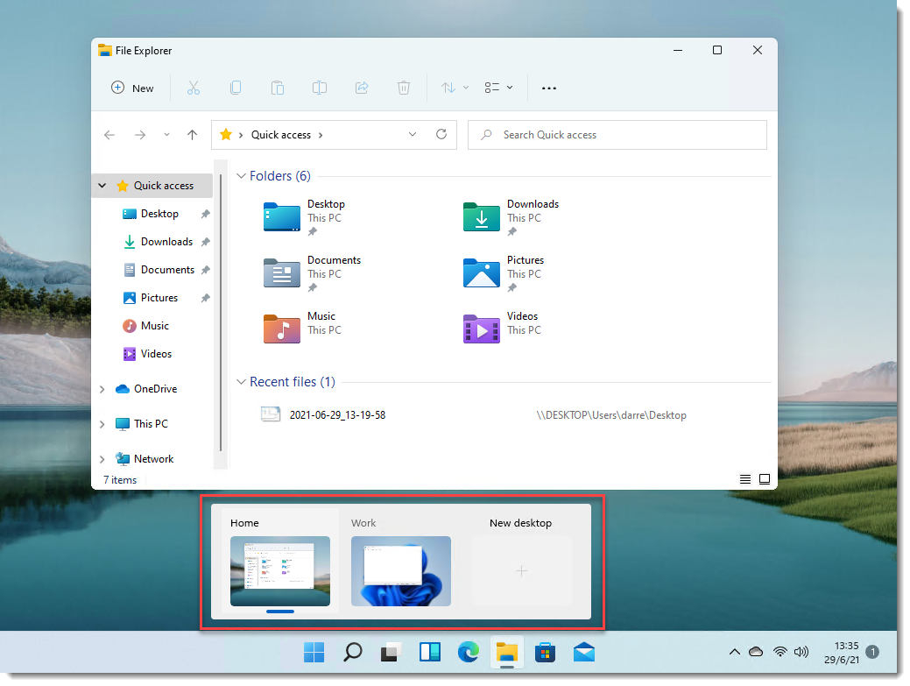The width and height of the screenshot is (910, 686).
Task: Unpin Downloads from Quick access
Action: click(x=205, y=242)
